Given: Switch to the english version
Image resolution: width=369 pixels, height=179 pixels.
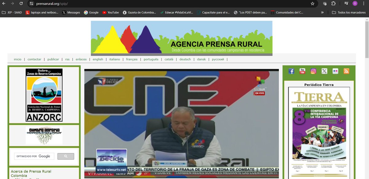Looking at the screenshot, I should pos(98,59).
